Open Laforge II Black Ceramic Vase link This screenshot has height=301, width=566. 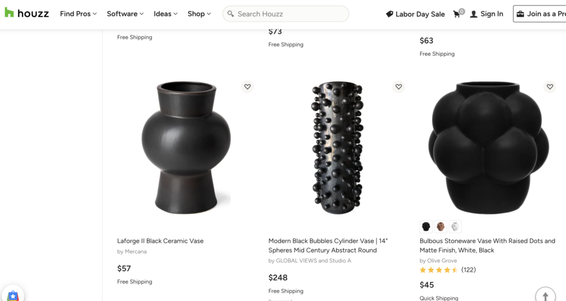pyautogui.click(x=160, y=241)
